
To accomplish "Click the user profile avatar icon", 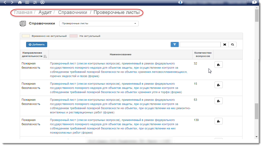I will 180,2.
